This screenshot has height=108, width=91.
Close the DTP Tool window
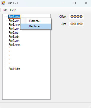click(x=86, y=3)
